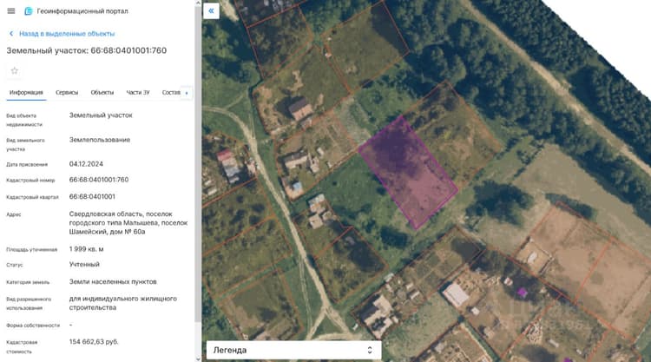Open the hamburger main menu
The height and width of the screenshot is (362, 651).
[11, 11]
